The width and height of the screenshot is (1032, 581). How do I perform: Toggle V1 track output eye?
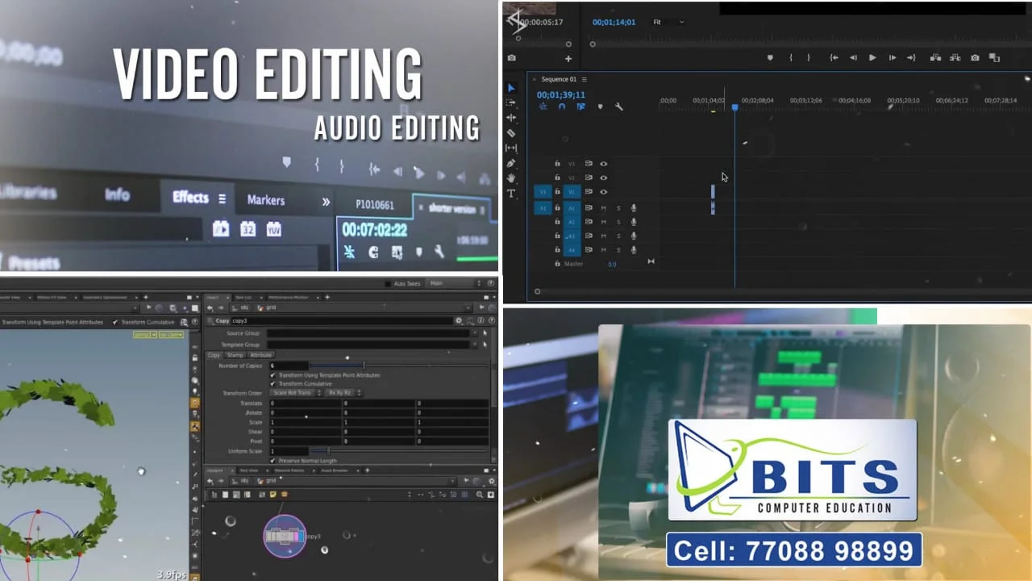(x=603, y=191)
